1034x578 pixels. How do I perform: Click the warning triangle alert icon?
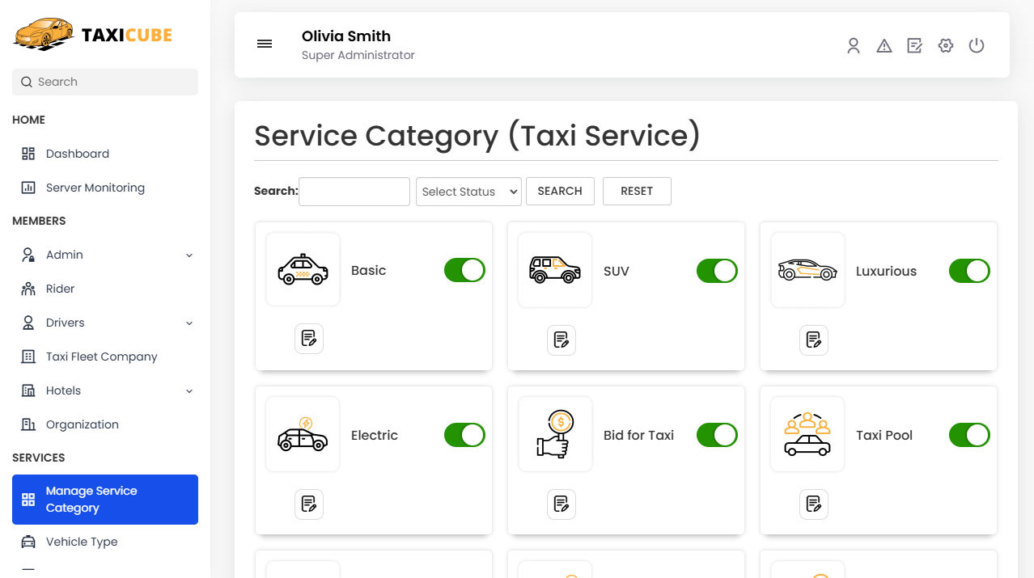[x=884, y=46]
